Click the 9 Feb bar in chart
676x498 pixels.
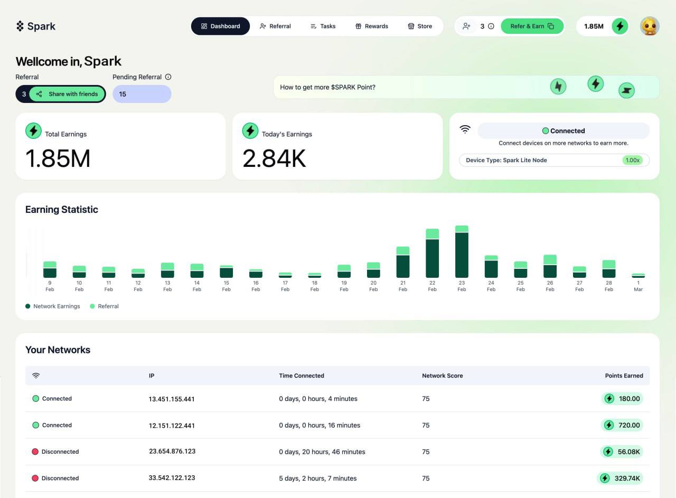click(50, 269)
